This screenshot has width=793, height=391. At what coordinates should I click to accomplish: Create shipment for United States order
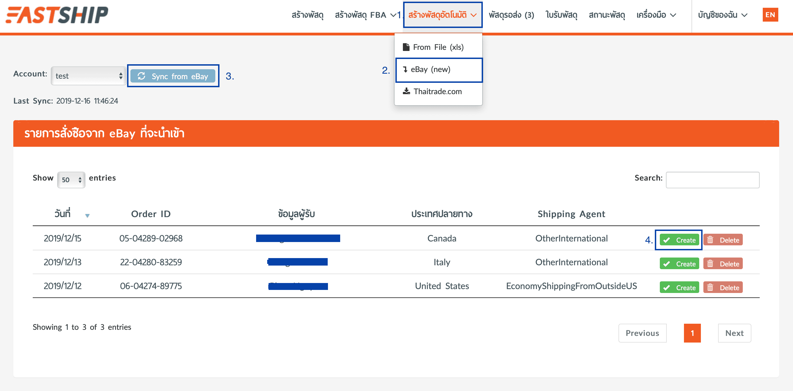point(679,287)
